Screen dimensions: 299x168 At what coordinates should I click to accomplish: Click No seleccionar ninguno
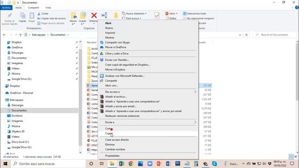199,18
